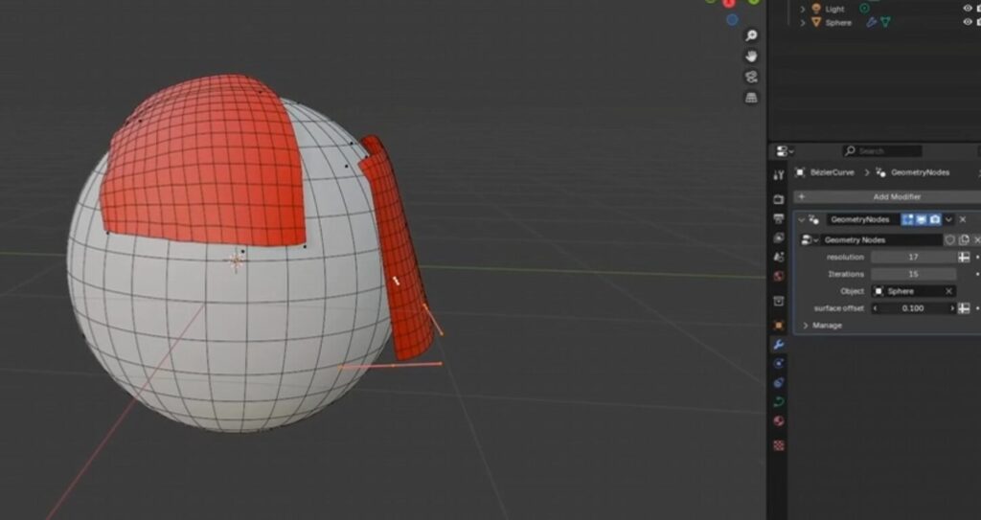Open the Output properties tab
Screen dimensions: 981x520
(x=779, y=218)
